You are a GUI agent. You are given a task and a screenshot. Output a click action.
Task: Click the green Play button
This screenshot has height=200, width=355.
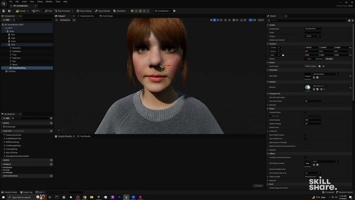tap(132, 11)
